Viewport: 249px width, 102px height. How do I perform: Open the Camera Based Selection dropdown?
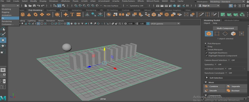[x=229, y=60]
